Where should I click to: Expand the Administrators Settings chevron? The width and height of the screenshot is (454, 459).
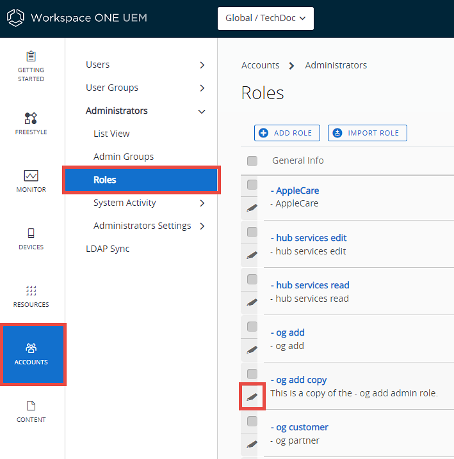[x=202, y=226]
